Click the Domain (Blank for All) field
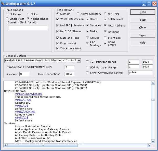158x151 pixels. [x=28, y=28]
